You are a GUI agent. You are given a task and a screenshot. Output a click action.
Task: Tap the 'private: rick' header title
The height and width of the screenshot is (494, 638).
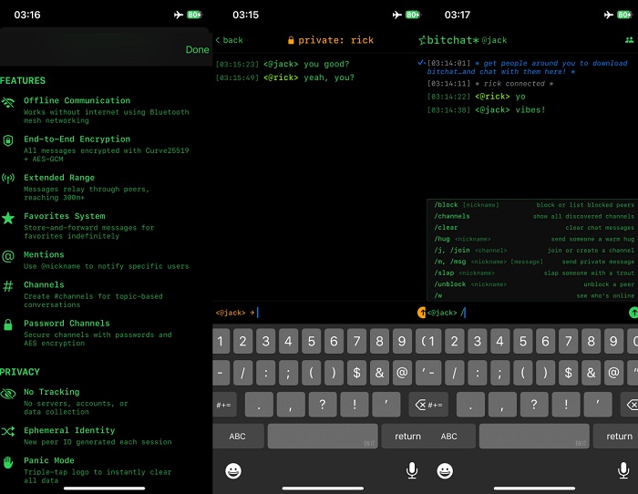coord(335,40)
